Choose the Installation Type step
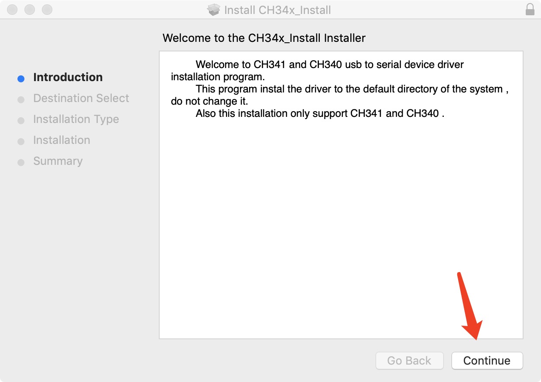This screenshot has height=382, width=541. [x=76, y=119]
